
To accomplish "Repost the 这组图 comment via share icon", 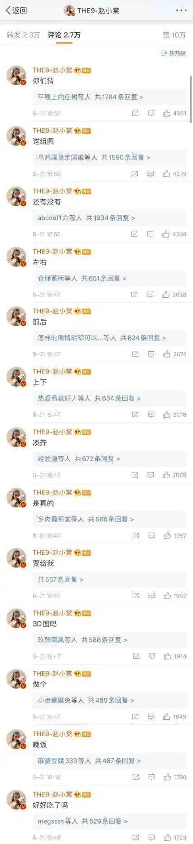I will (x=135, y=174).
